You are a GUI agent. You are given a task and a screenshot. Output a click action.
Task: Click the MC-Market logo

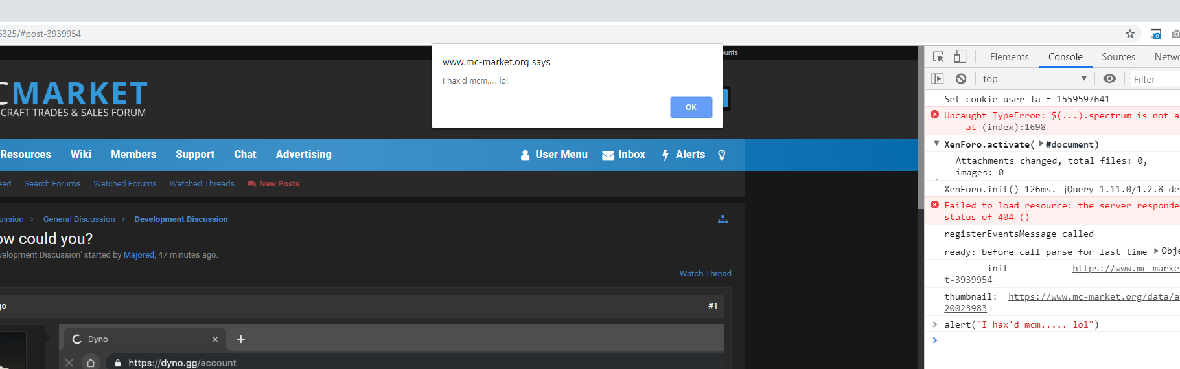pos(73,98)
